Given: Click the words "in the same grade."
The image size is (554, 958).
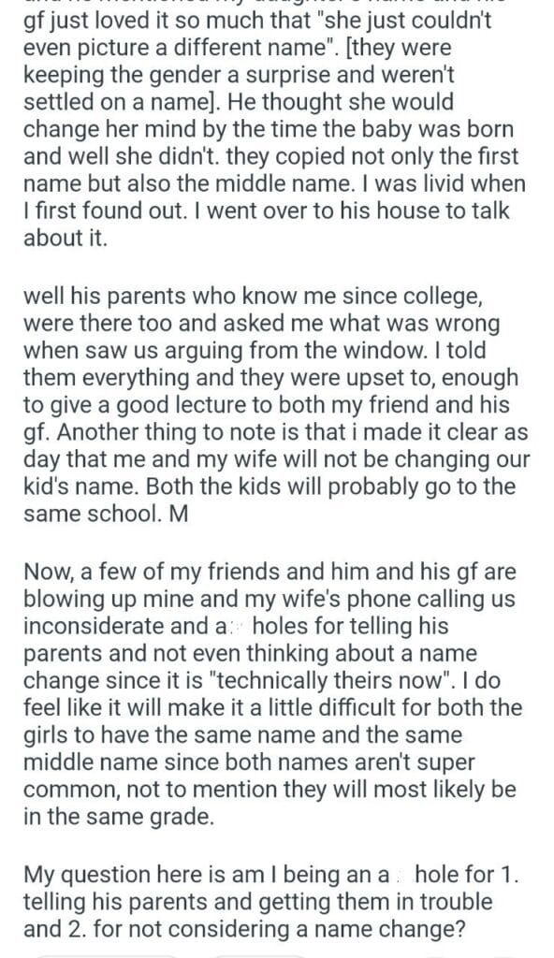Looking at the screenshot, I should point(119,816).
